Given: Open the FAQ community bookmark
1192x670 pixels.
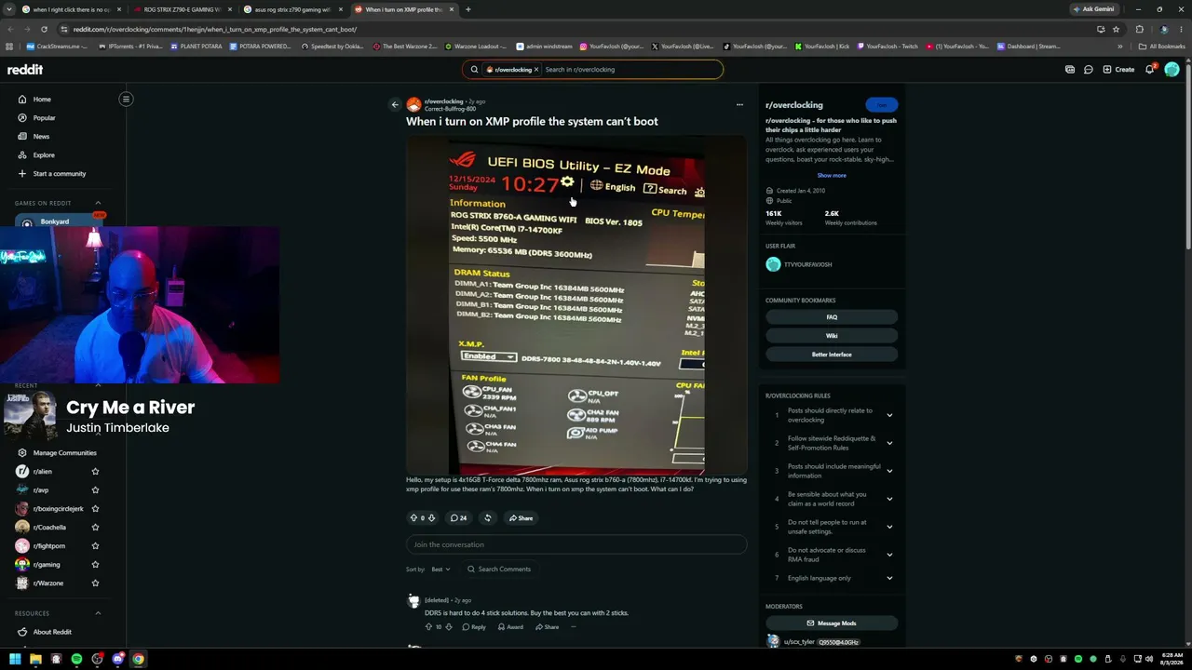Looking at the screenshot, I should pyautogui.click(x=832, y=317).
